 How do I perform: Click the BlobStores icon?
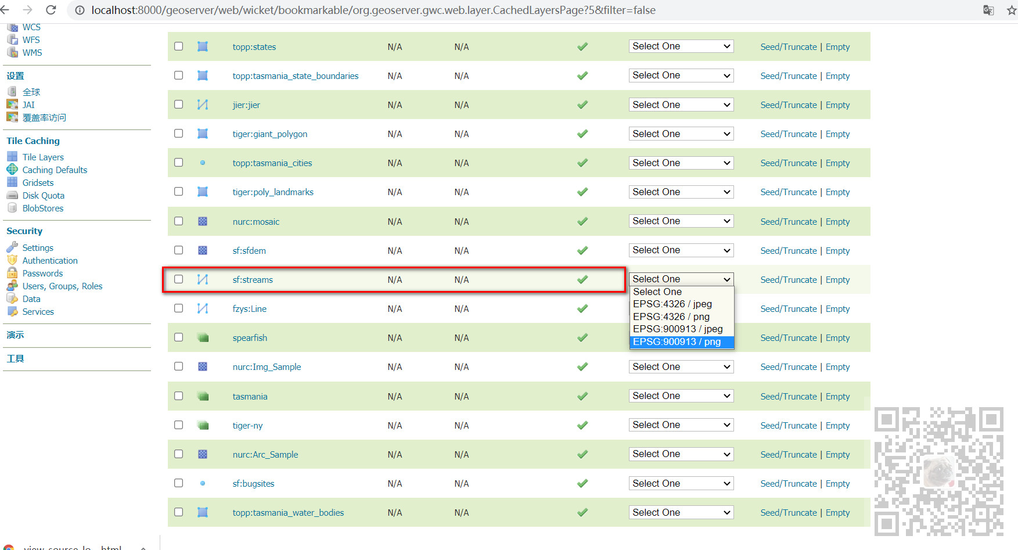tap(12, 208)
